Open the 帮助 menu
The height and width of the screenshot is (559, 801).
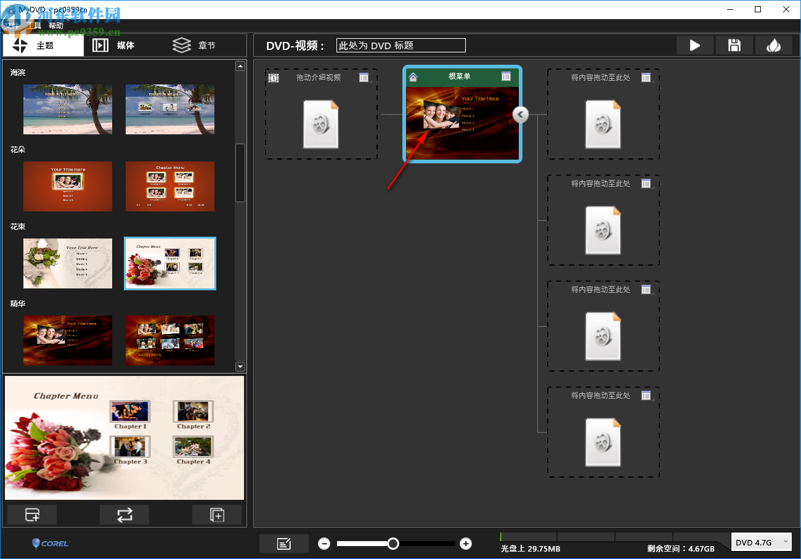click(55, 25)
